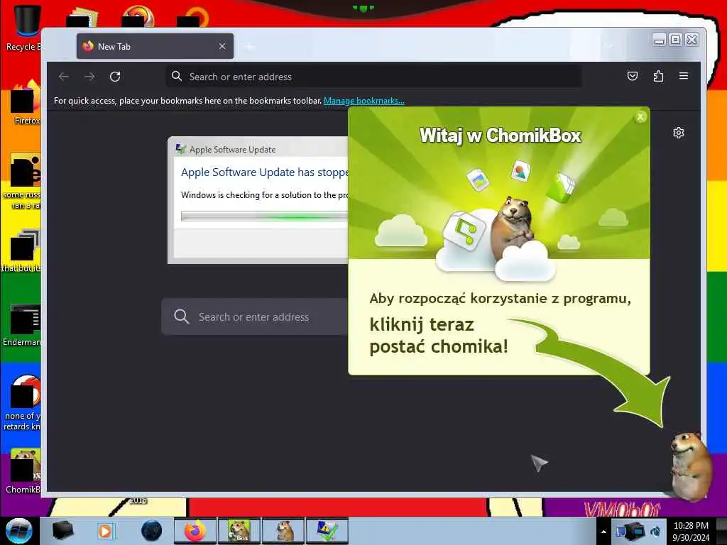This screenshot has width=727, height=545.
Task: Select the Firefox desktop shortcut
Action: coord(26,103)
